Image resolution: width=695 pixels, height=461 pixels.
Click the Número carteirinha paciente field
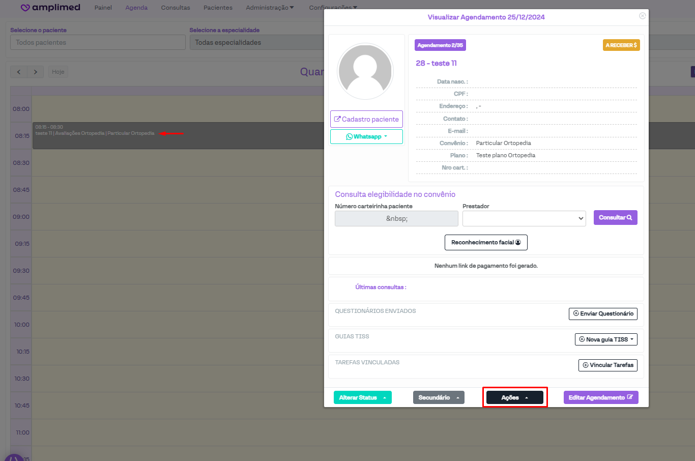[396, 218]
